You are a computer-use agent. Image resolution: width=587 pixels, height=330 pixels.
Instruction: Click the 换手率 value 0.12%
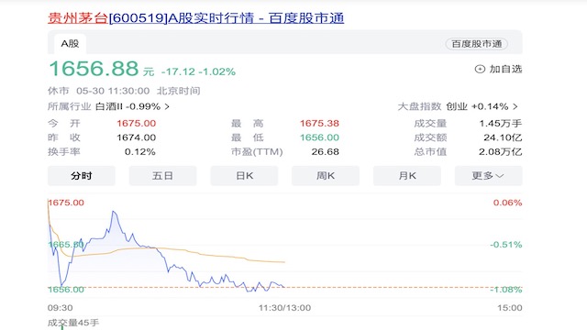pyautogui.click(x=140, y=152)
